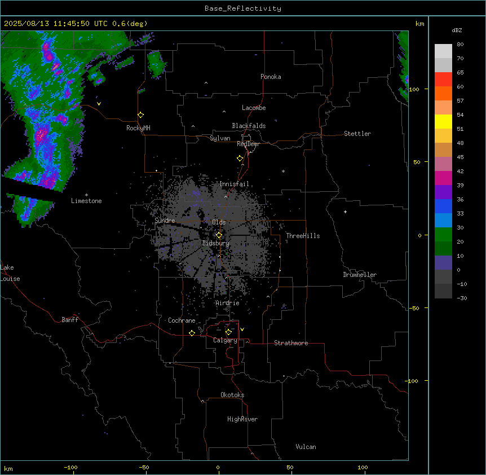Click the Sundre label
Image resolution: width=486 pixels, height=475 pixels.
165,221
